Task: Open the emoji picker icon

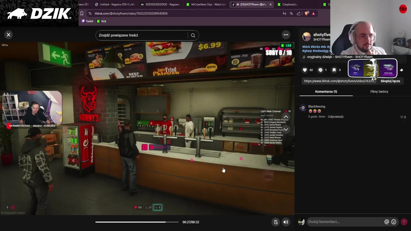Action: (x=394, y=222)
